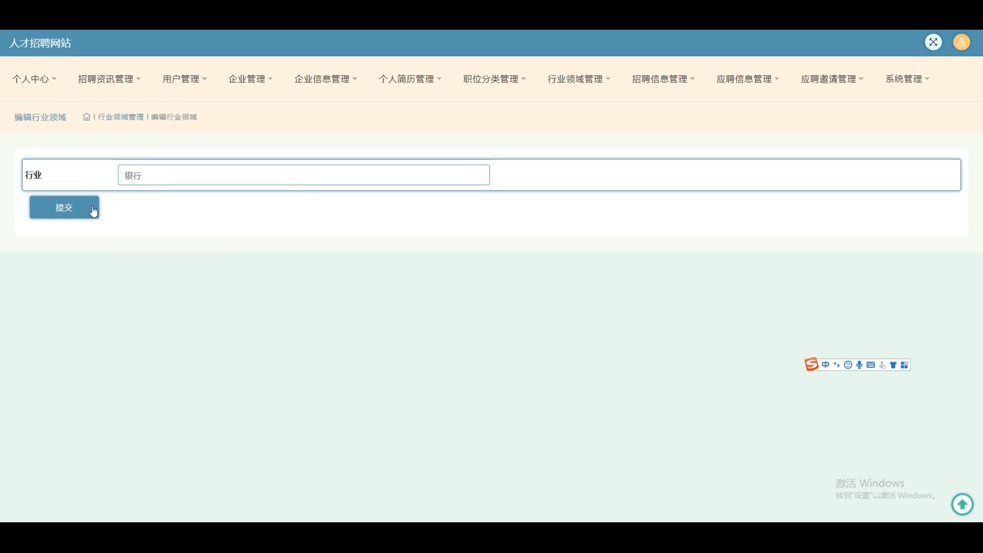
Task: Expand the 职位分类管理 menu
Action: [495, 79]
